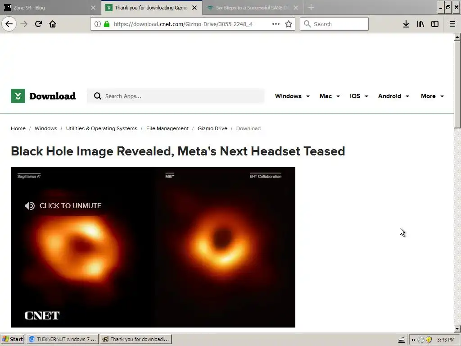Open the Windows Start menu
The height and width of the screenshot is (346, 461).
pyautogui.click(x=12, y=339)
